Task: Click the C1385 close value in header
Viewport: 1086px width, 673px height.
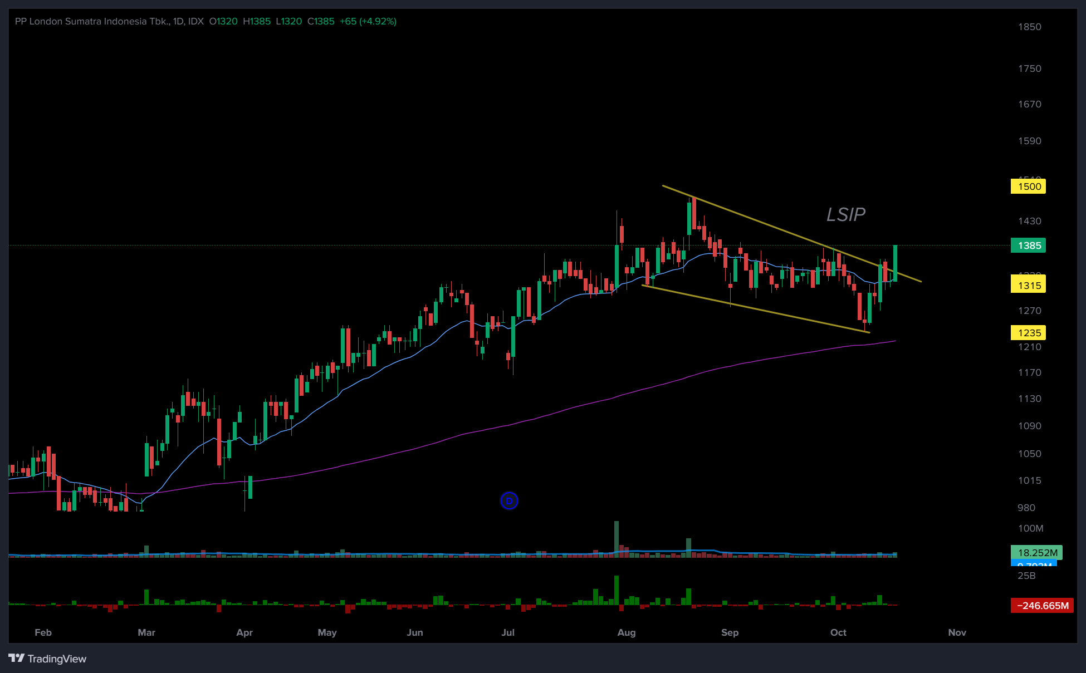Action: (x=321, y=21)
